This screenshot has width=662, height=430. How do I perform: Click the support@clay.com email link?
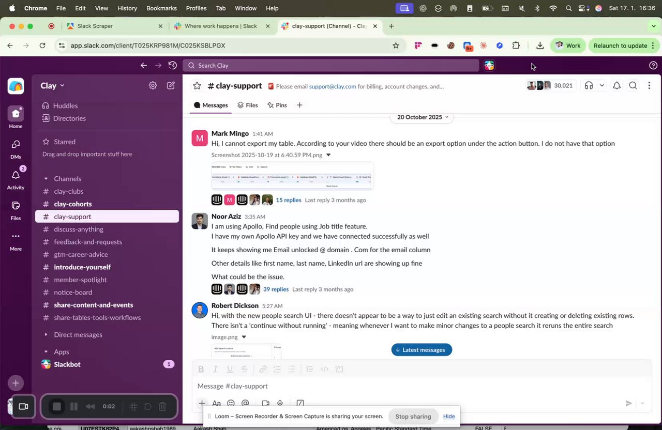click(x=333, y=86)
